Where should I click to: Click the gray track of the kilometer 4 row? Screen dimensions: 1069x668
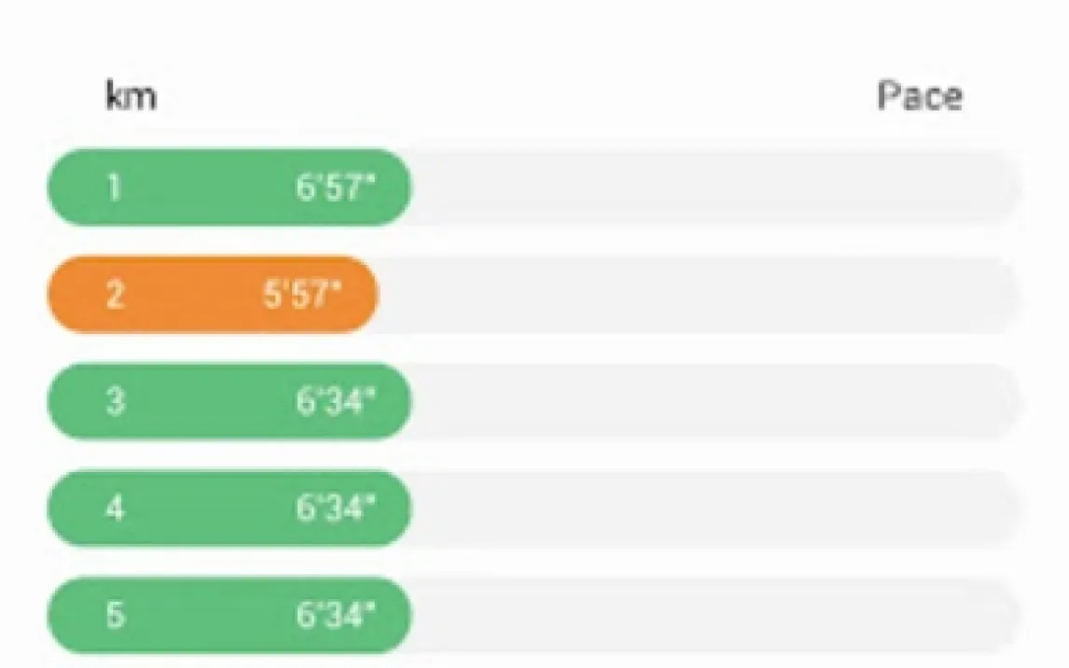coord(717,508)
